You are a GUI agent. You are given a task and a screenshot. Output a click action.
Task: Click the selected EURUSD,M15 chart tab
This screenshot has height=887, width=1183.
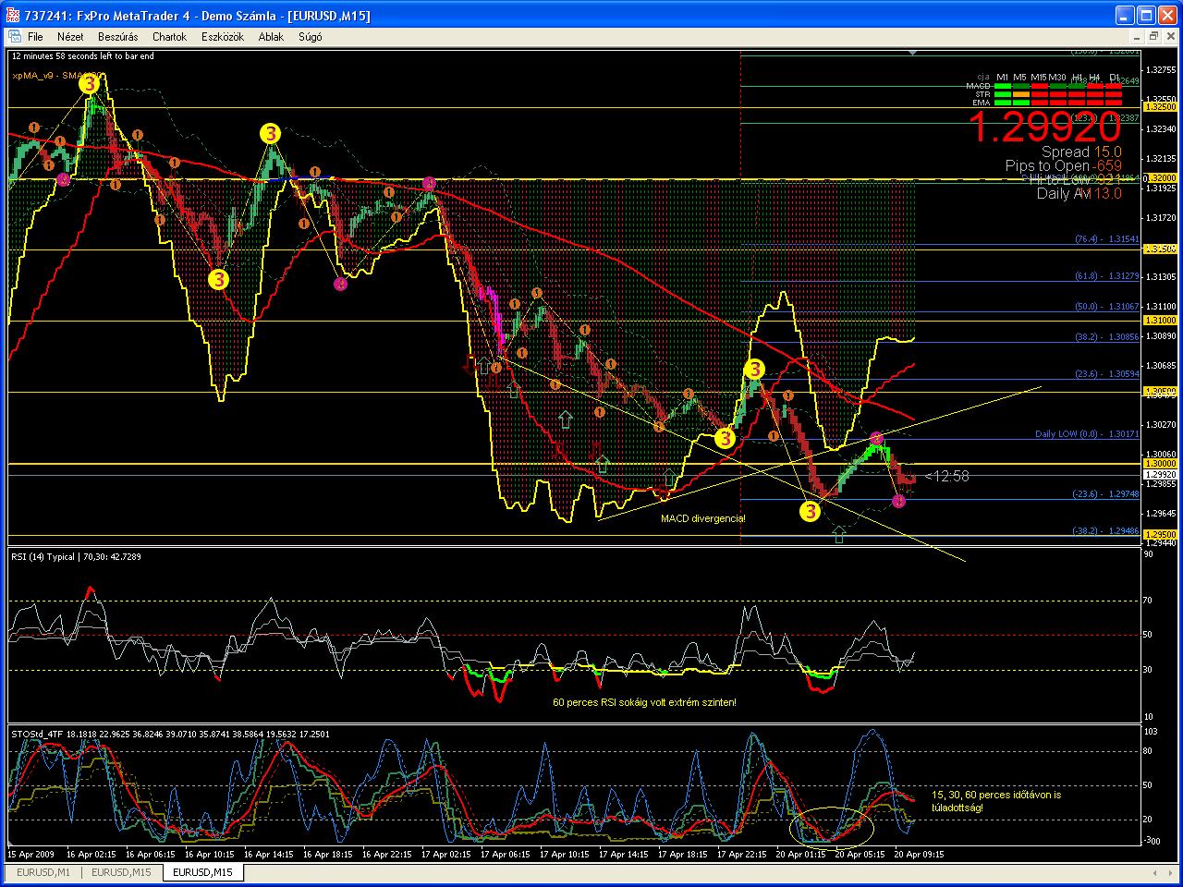click(x=202, y=872)
